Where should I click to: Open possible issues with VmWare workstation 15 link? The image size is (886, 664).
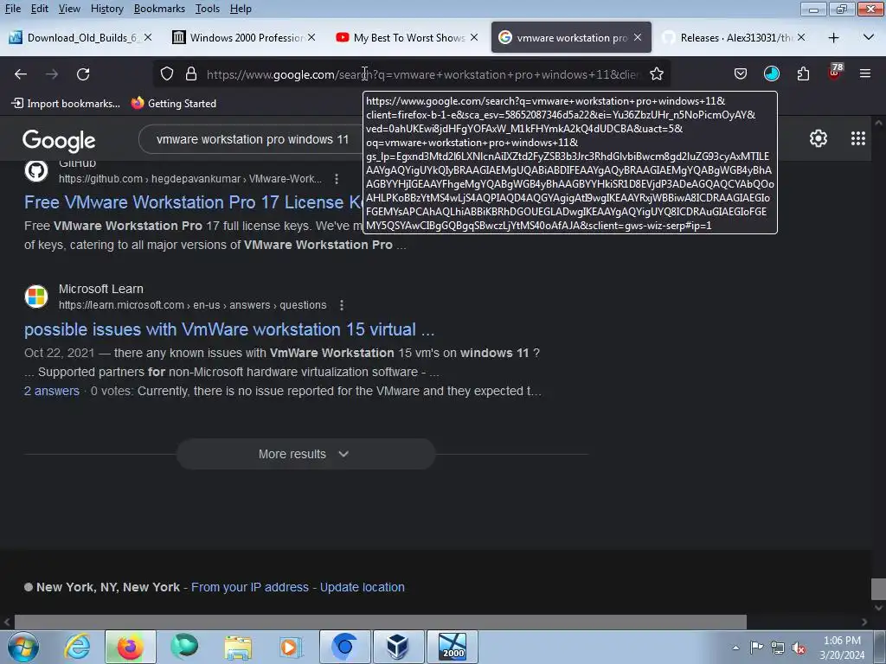coord(229,329)
